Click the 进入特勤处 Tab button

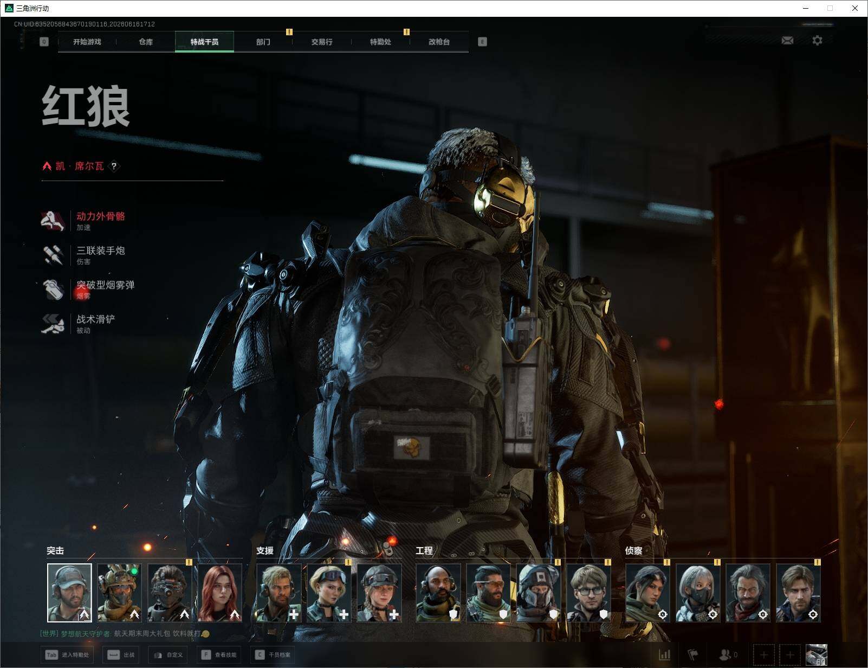click(x=67, y=655)
